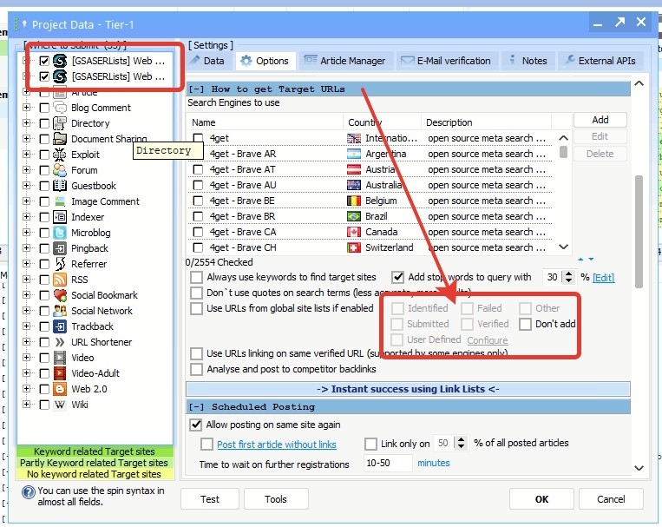662x527 pixels.
Task: Click the Social Bookmark heart icon
Action: (60, 295)
